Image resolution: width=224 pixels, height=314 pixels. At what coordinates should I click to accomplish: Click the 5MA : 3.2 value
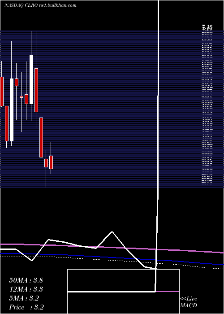point(24,298)
